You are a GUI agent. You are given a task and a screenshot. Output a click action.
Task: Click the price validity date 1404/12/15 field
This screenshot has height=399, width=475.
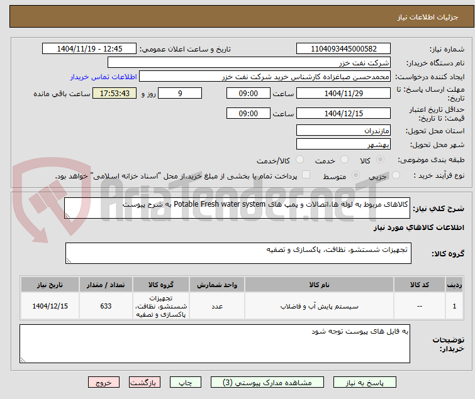click(x=344, y=114)
